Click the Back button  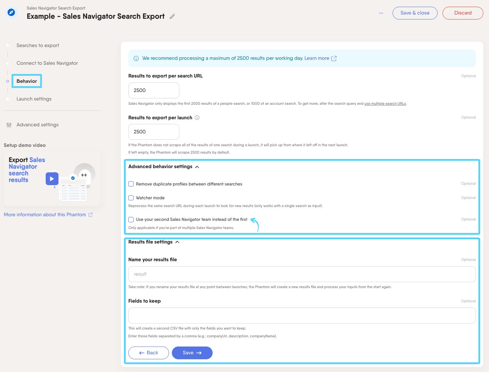(148, 353)
